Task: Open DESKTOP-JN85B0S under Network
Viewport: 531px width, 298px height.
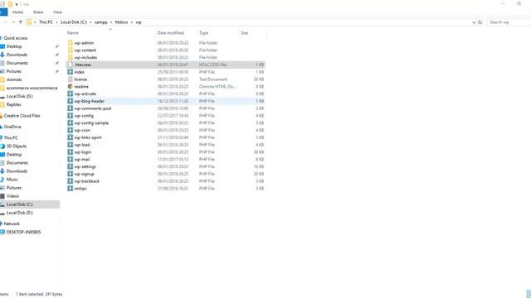Action: click(x=24, y=232)
